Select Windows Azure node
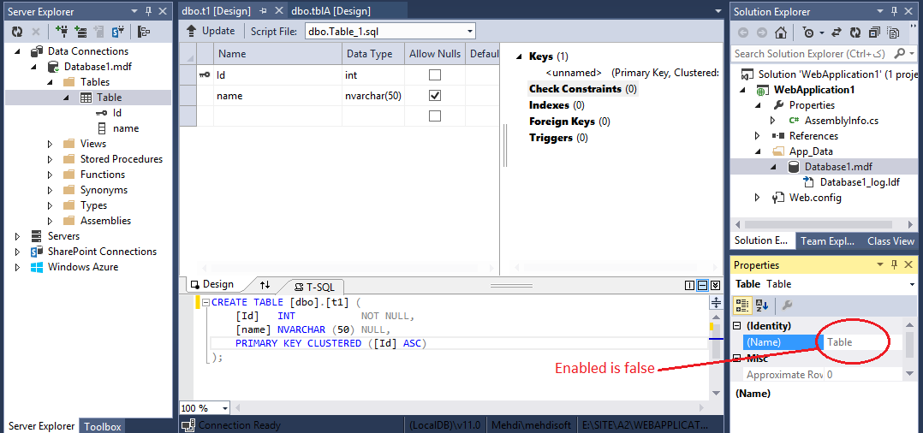The height and width of the screenshot is (433, 923). click(x=82, y=267)
